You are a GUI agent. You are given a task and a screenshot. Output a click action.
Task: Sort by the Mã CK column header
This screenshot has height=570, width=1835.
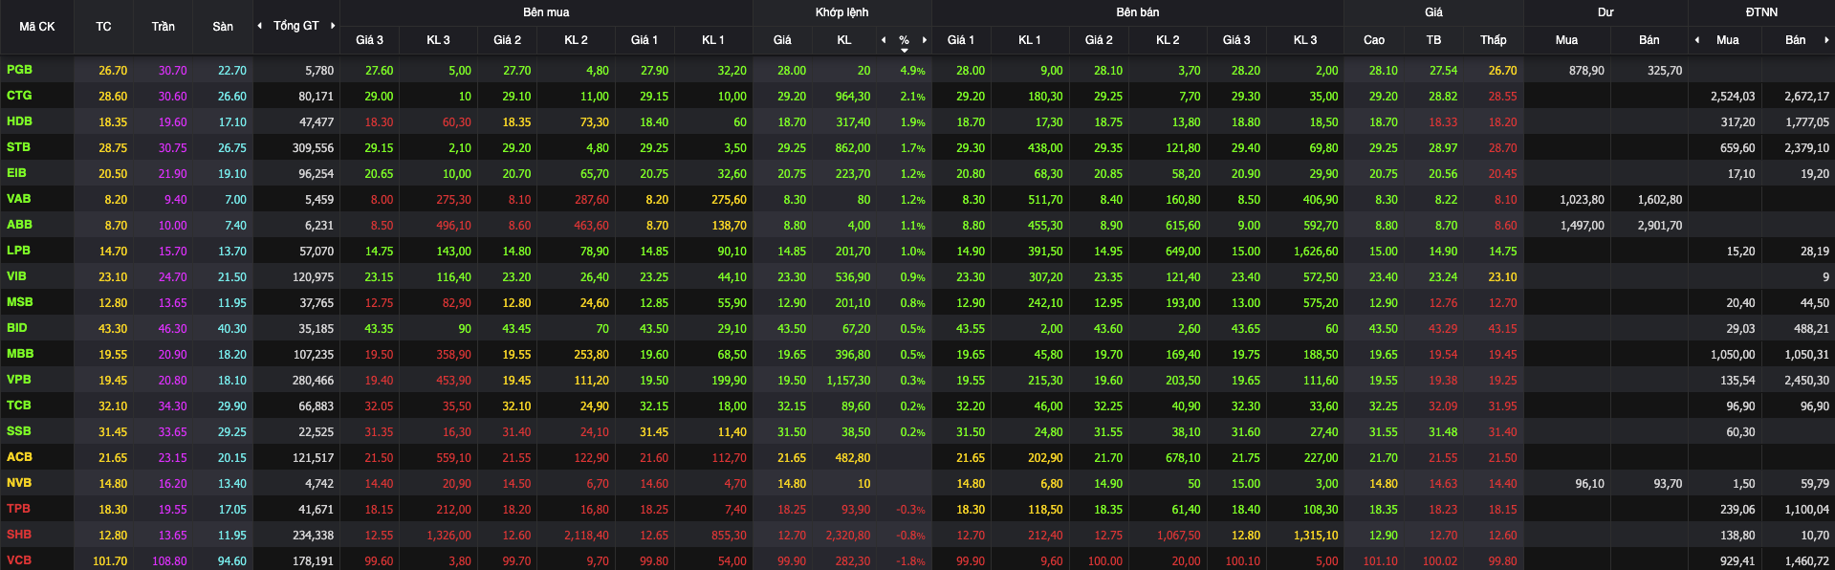pyautogui.click(x=37, y=27)
